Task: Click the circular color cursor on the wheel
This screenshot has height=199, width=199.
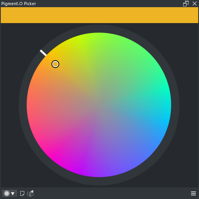Action: [55, 64]
